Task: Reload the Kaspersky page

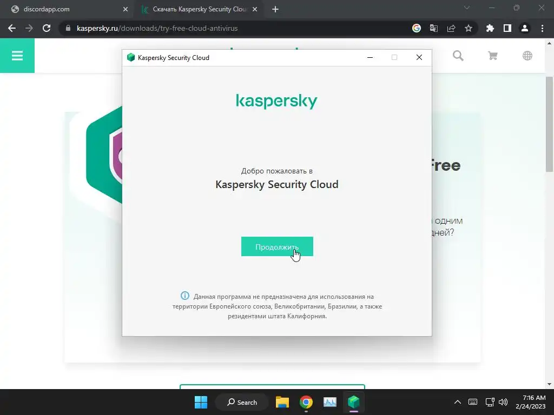Action: pos(47,28)
